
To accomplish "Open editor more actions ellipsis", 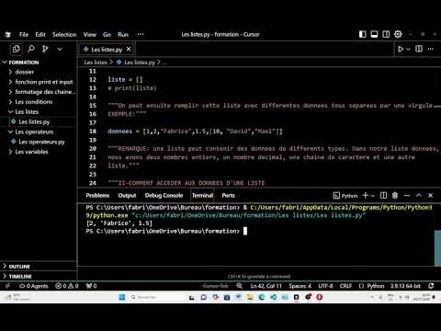I will click(x=431, y=49).
